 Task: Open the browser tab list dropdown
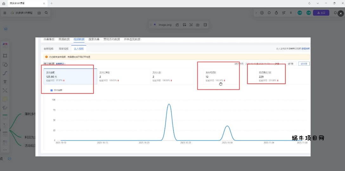pos(318,3)
